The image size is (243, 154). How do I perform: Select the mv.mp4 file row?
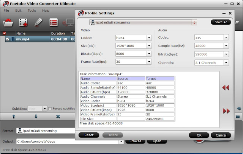(40, 39)
